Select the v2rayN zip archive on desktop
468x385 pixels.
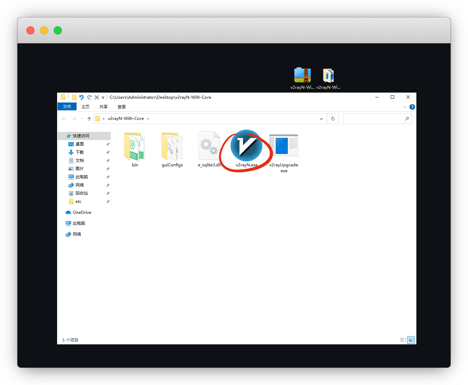click(x=302, y=75)
